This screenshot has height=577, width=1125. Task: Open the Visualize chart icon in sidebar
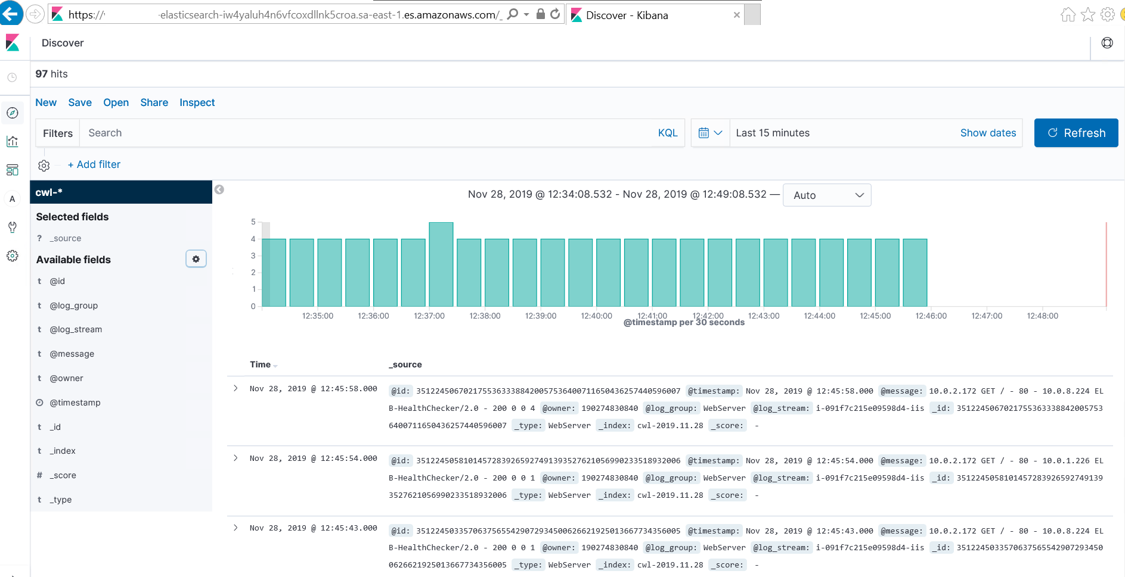pos(13,142)
